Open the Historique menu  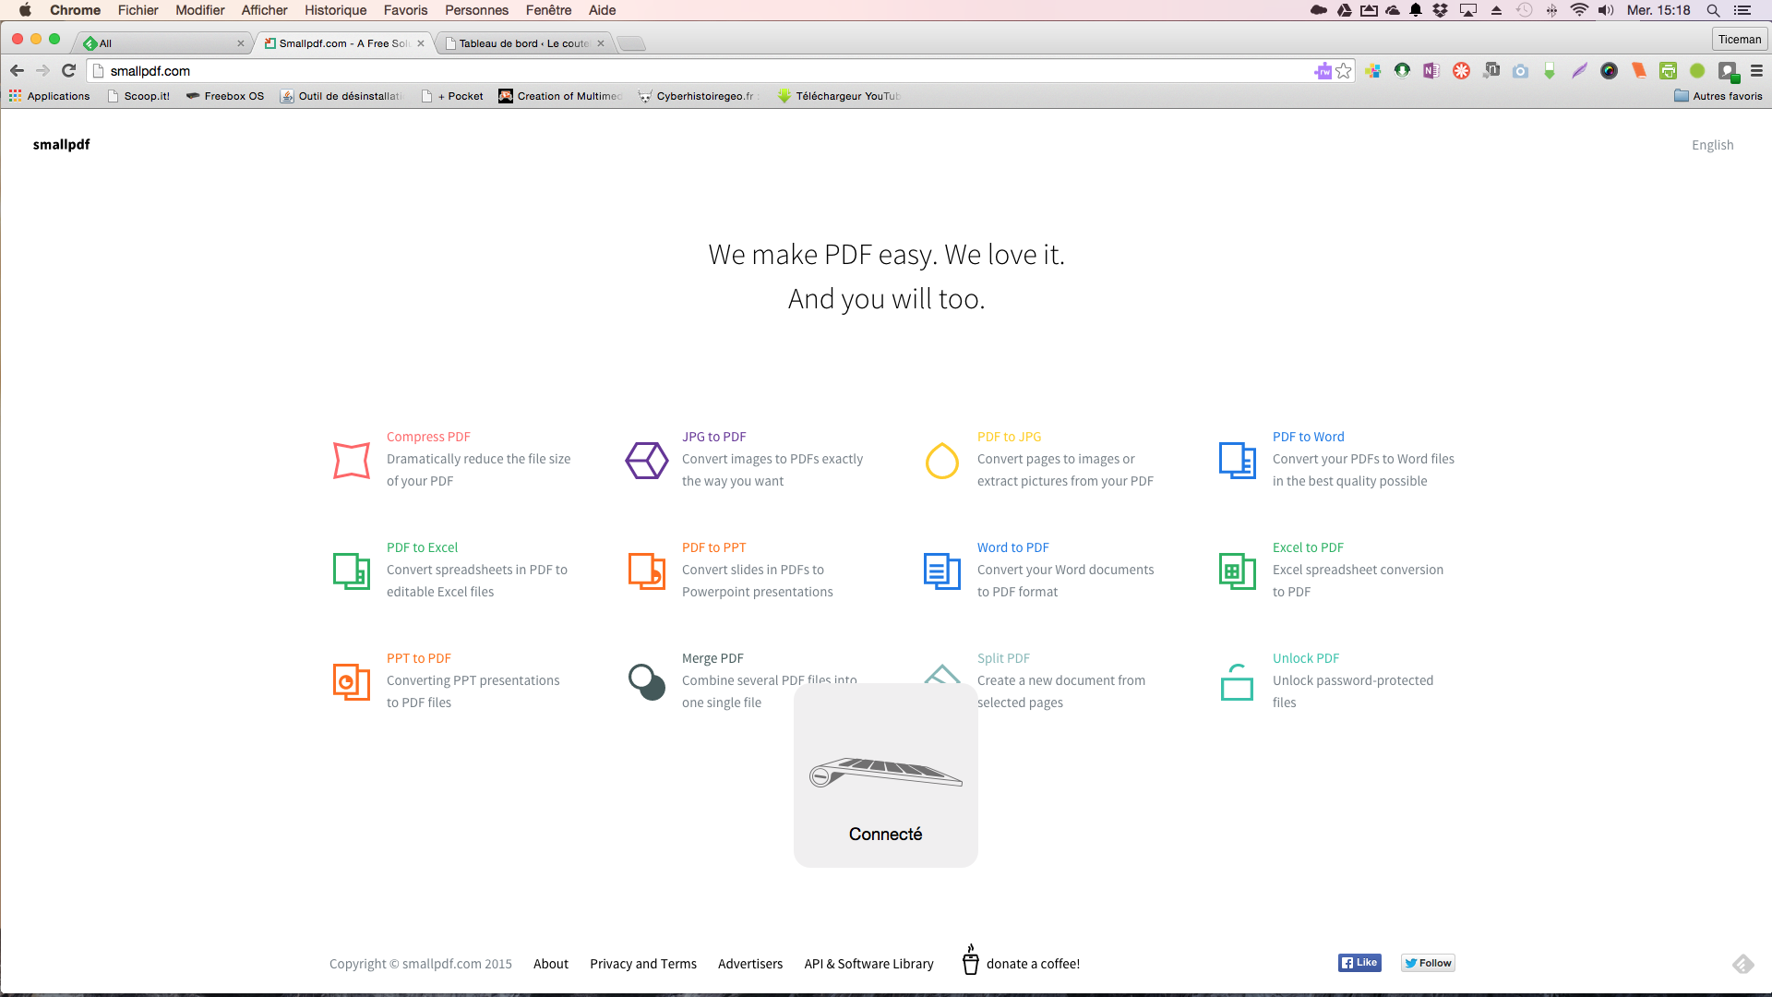pos(335,10)
